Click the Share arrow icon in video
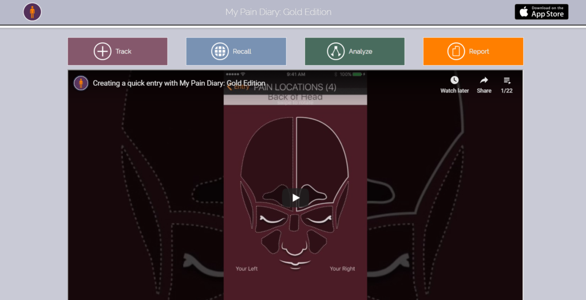586x300 pixels. pos(484,80)
